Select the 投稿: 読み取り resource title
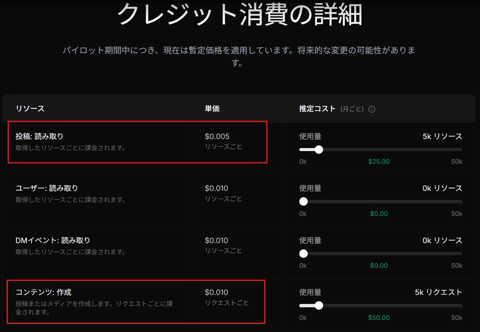The image size is (480, 332). coord(40,136)
